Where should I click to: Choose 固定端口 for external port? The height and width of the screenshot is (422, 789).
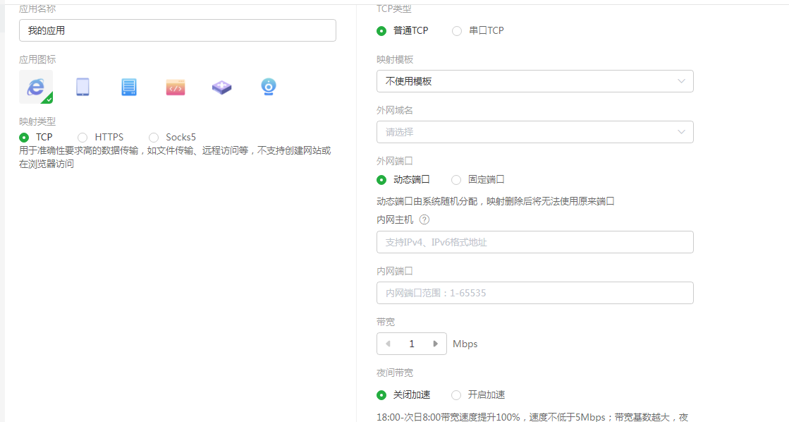[457, 180]
